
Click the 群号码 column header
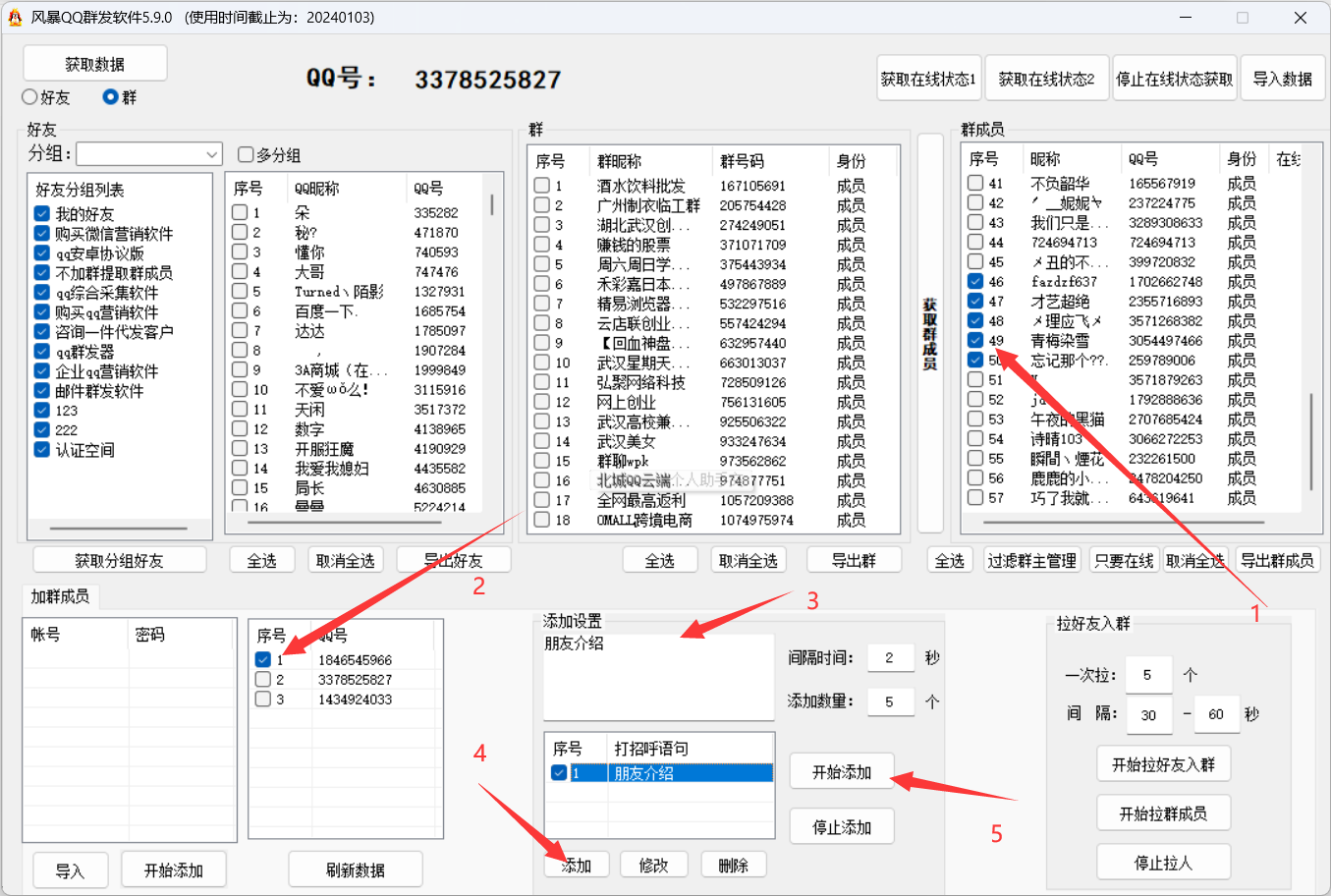[x=771, y=161]
